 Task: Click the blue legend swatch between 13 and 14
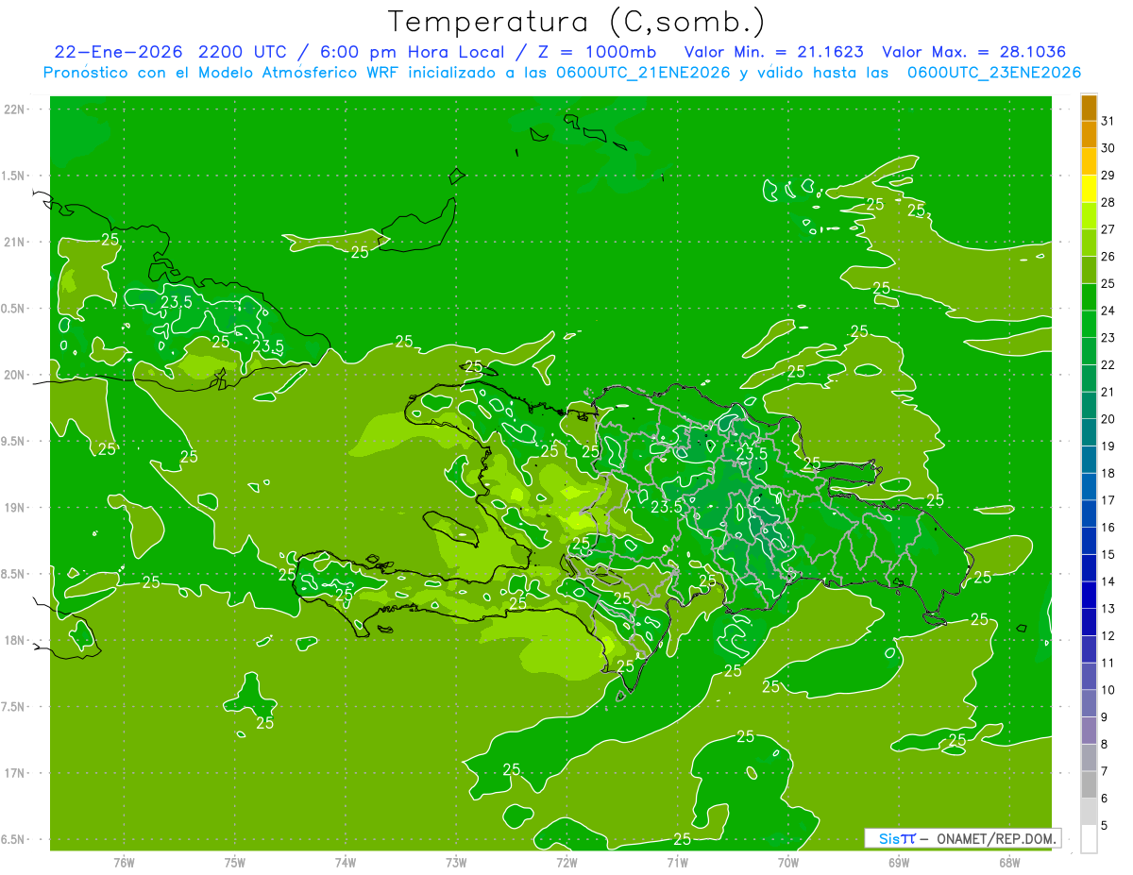pos(1089,595)
